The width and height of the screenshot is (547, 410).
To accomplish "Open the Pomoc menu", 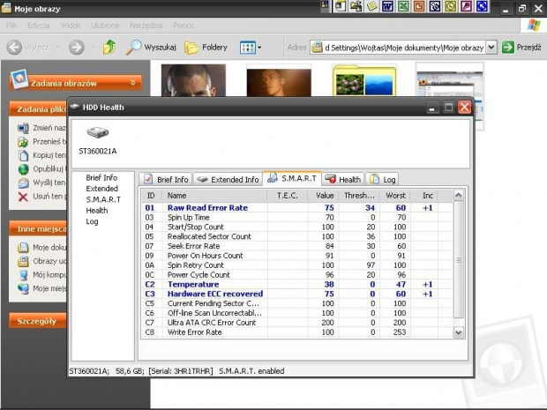I will pos(184,26).
